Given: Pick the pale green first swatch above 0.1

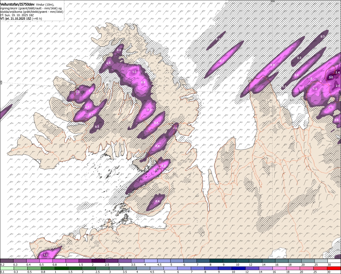Looking at the screenshot, I should [7, 268].
